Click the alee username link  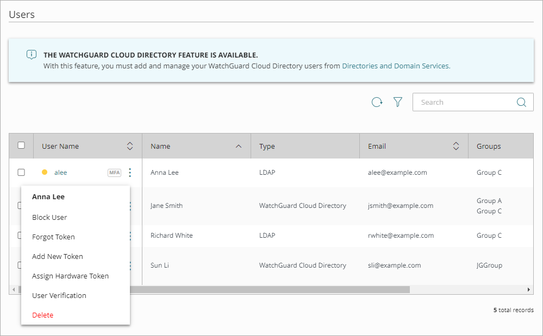[x=60, y=172]
